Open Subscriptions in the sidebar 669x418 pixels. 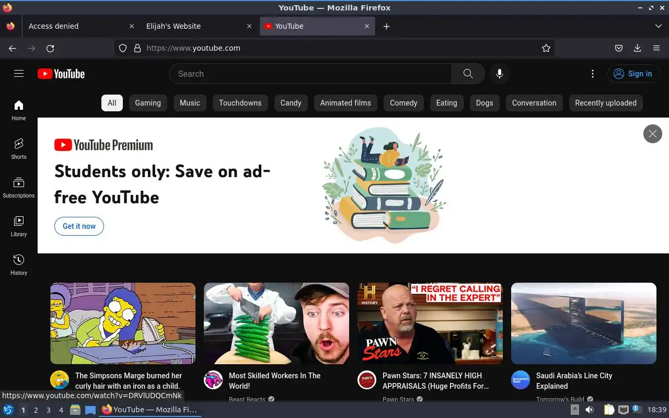[19, 188]
